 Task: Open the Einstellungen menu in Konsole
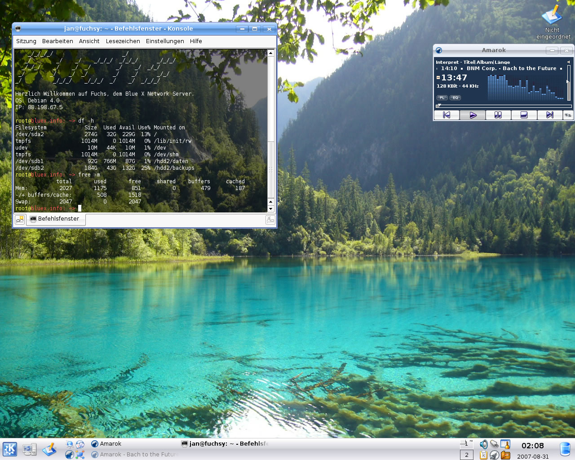(165, 41)
